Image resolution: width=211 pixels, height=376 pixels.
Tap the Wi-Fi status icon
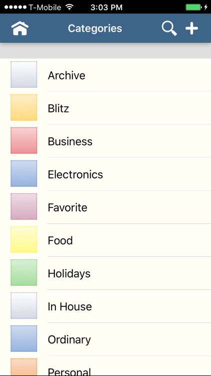coord(69,7)
